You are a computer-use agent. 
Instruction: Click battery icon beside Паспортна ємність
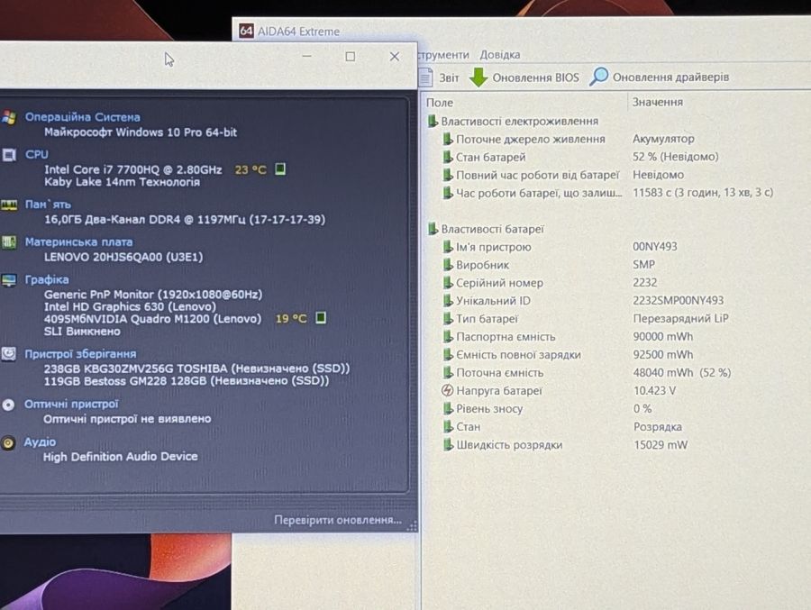tap(447, 337)
